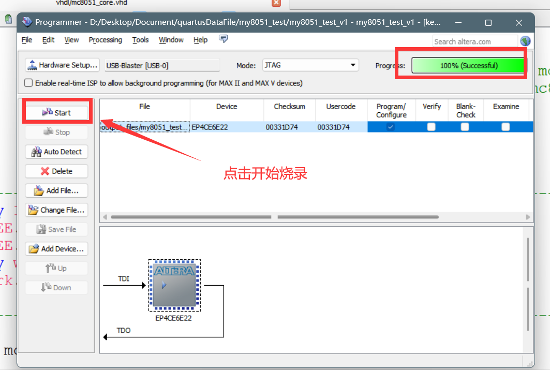
Task: Toggle Program/Configure checkbox for EP4CE6E22
Action: click(x=391, y=127)
